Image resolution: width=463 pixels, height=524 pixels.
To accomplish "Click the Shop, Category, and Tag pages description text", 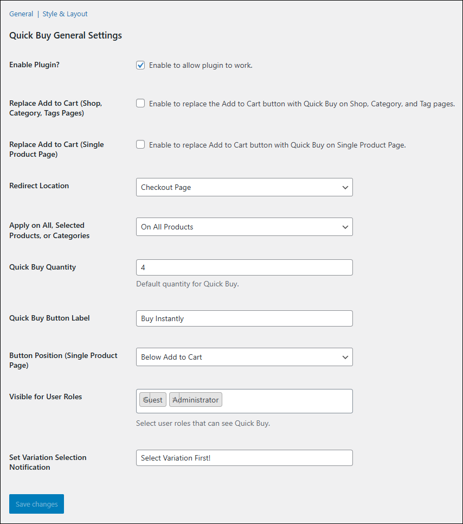I will (301, 104).
